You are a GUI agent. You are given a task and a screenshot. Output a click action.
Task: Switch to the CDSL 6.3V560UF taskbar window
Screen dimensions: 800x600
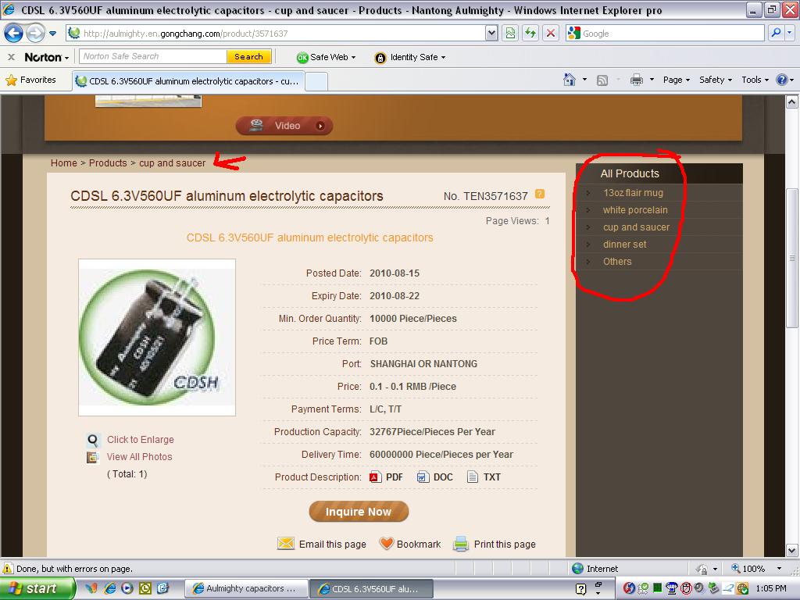pyautogui.click(x=371, y=589)
